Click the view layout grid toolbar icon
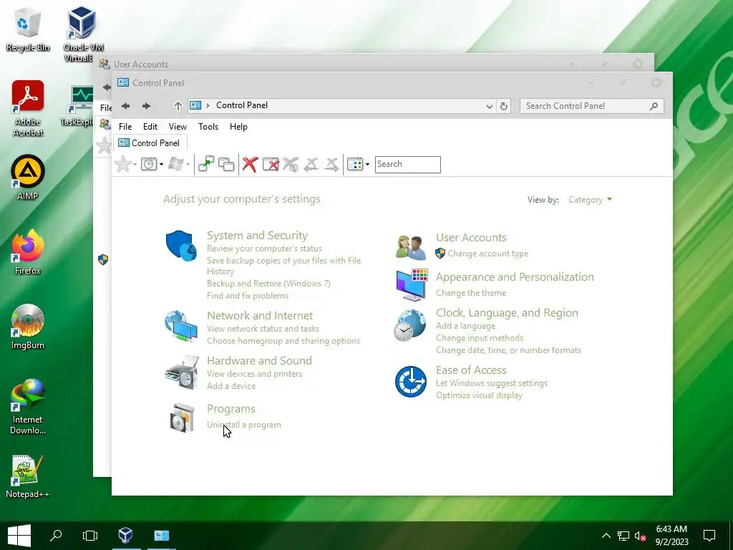 click(x=355, y=164)
